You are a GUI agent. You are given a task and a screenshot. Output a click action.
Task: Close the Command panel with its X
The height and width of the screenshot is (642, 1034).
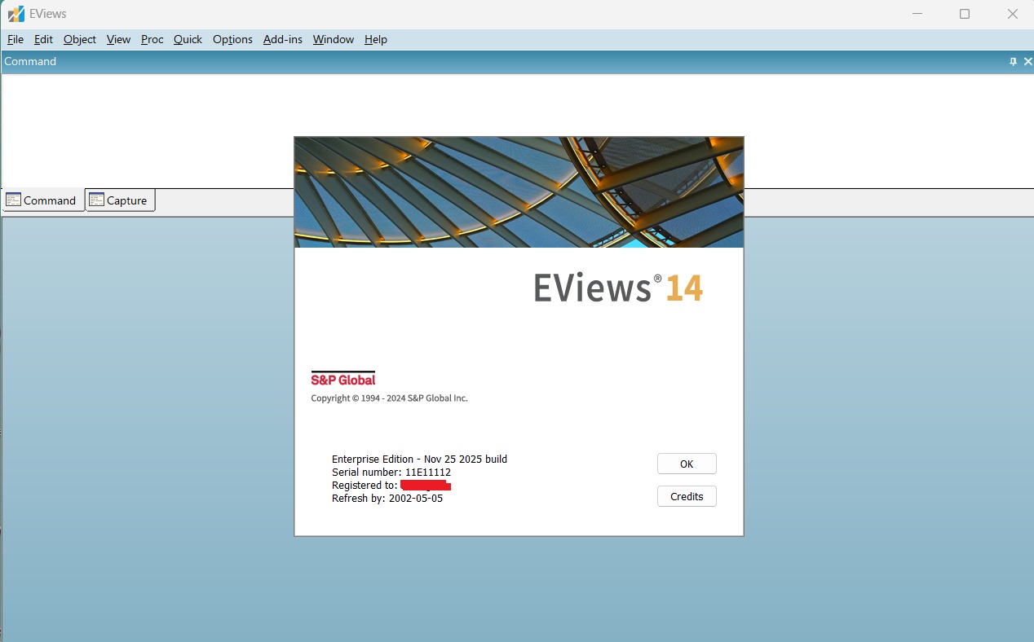pyautogui.click(x=1027, y=62)
